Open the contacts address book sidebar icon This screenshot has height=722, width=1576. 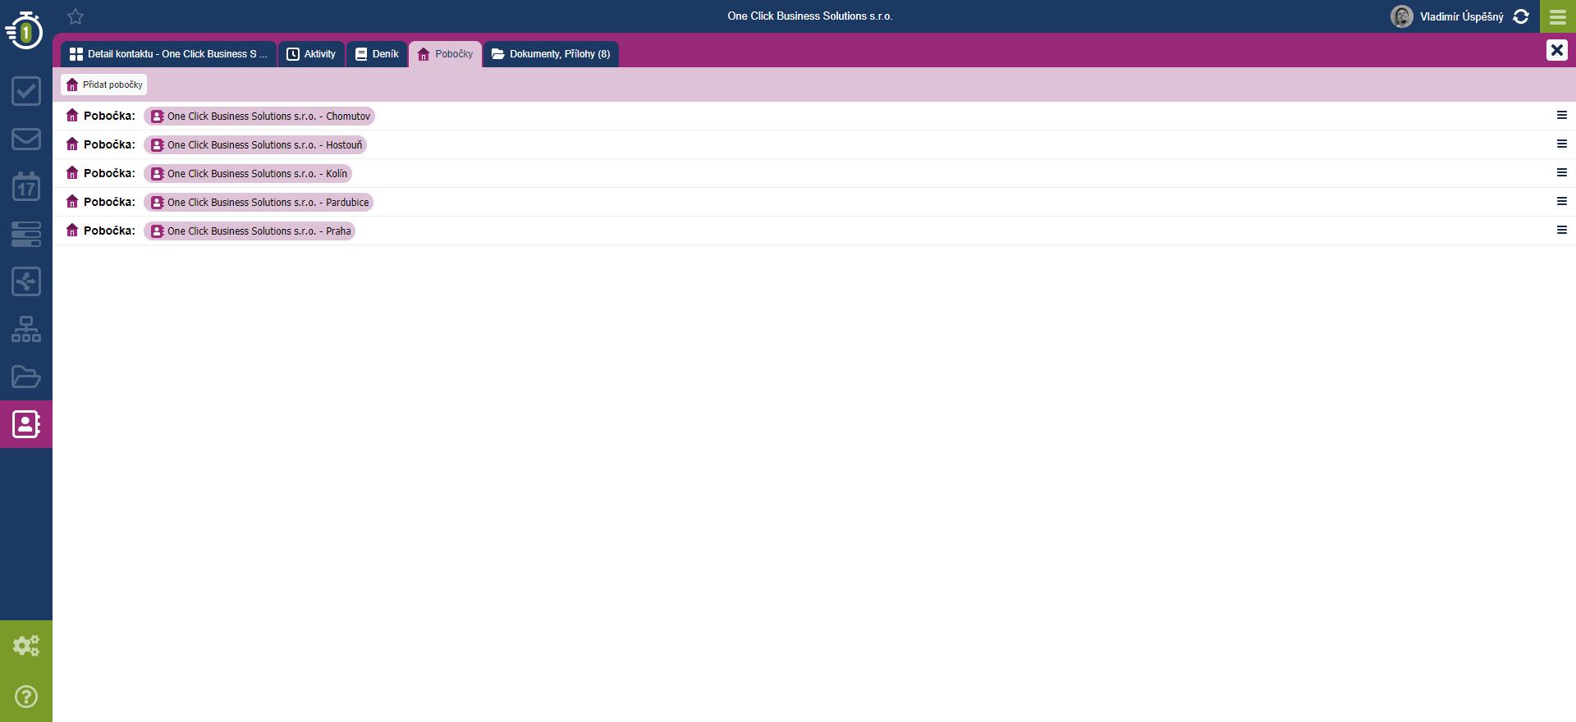(26, 424)
